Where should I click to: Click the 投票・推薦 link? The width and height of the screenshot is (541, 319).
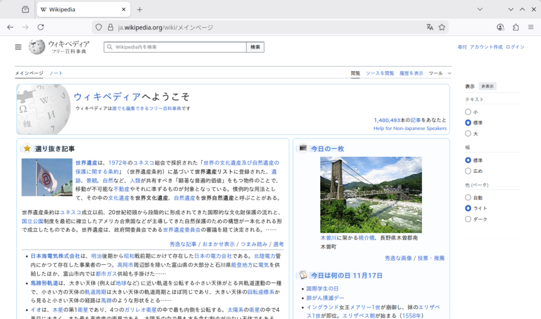(431, 258)
